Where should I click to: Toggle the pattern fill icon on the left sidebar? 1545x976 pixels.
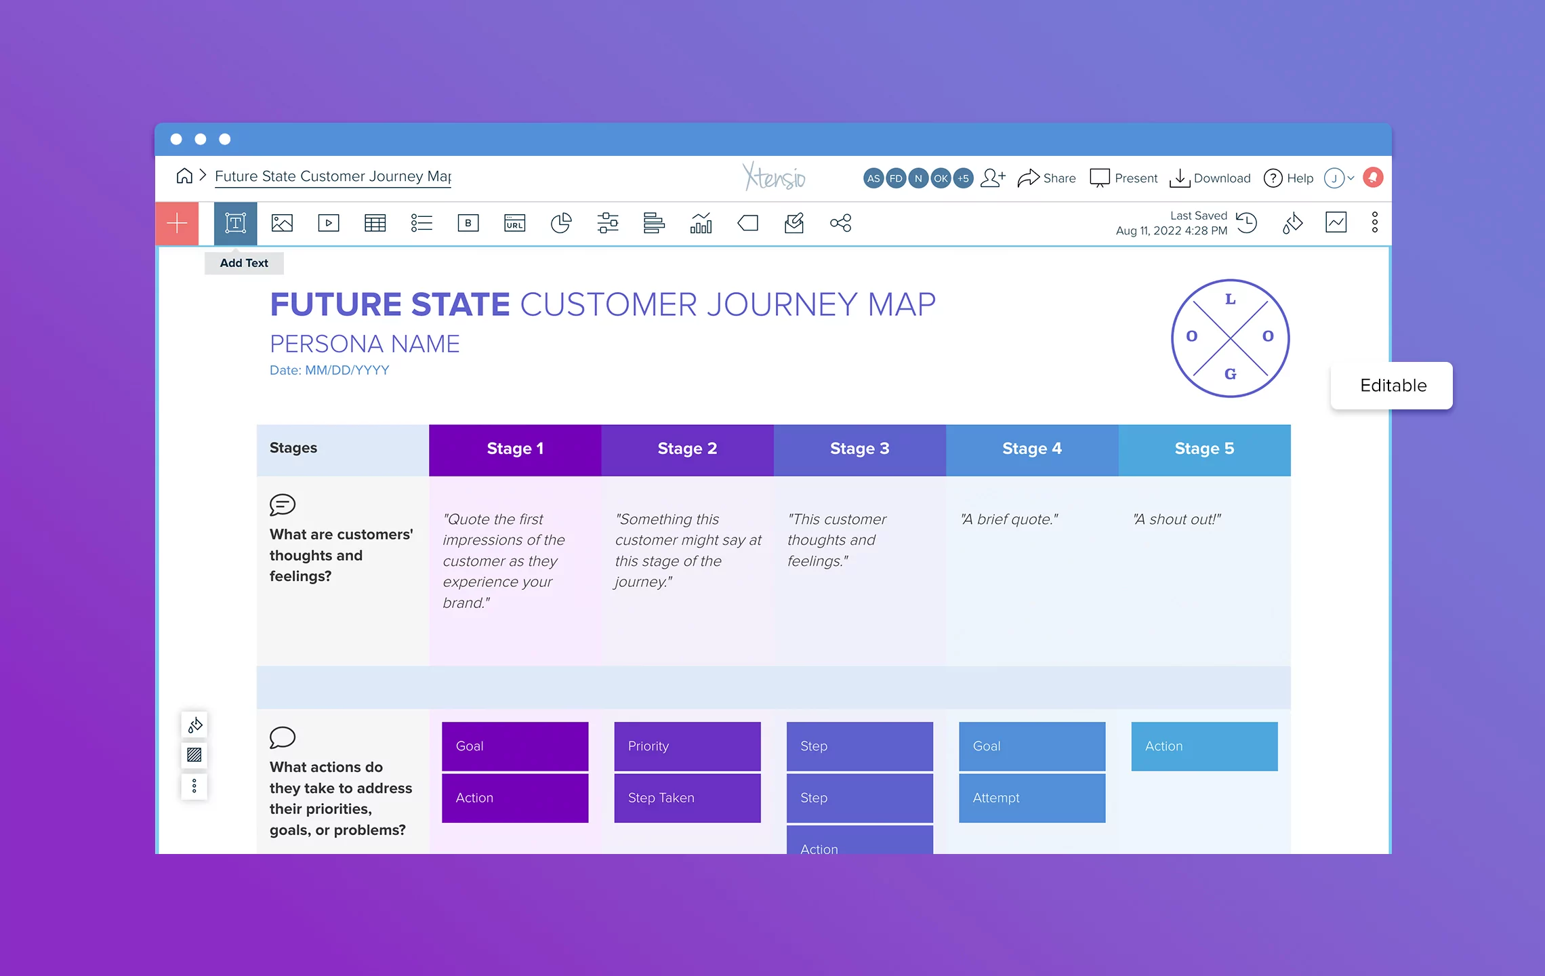coord(194,755)
